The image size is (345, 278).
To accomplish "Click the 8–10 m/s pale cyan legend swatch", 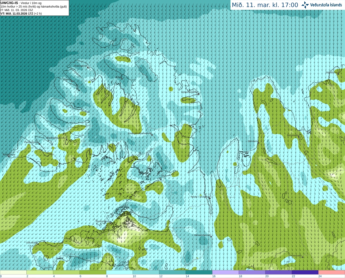I will 120,272.
